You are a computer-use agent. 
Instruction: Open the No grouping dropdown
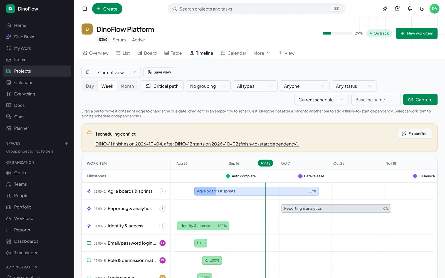point(208,86)
